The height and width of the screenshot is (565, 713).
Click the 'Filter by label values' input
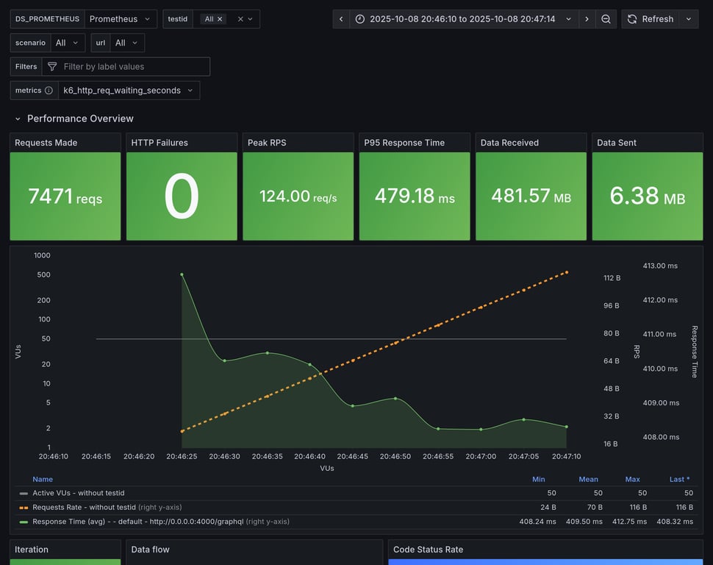pos(132,67)
